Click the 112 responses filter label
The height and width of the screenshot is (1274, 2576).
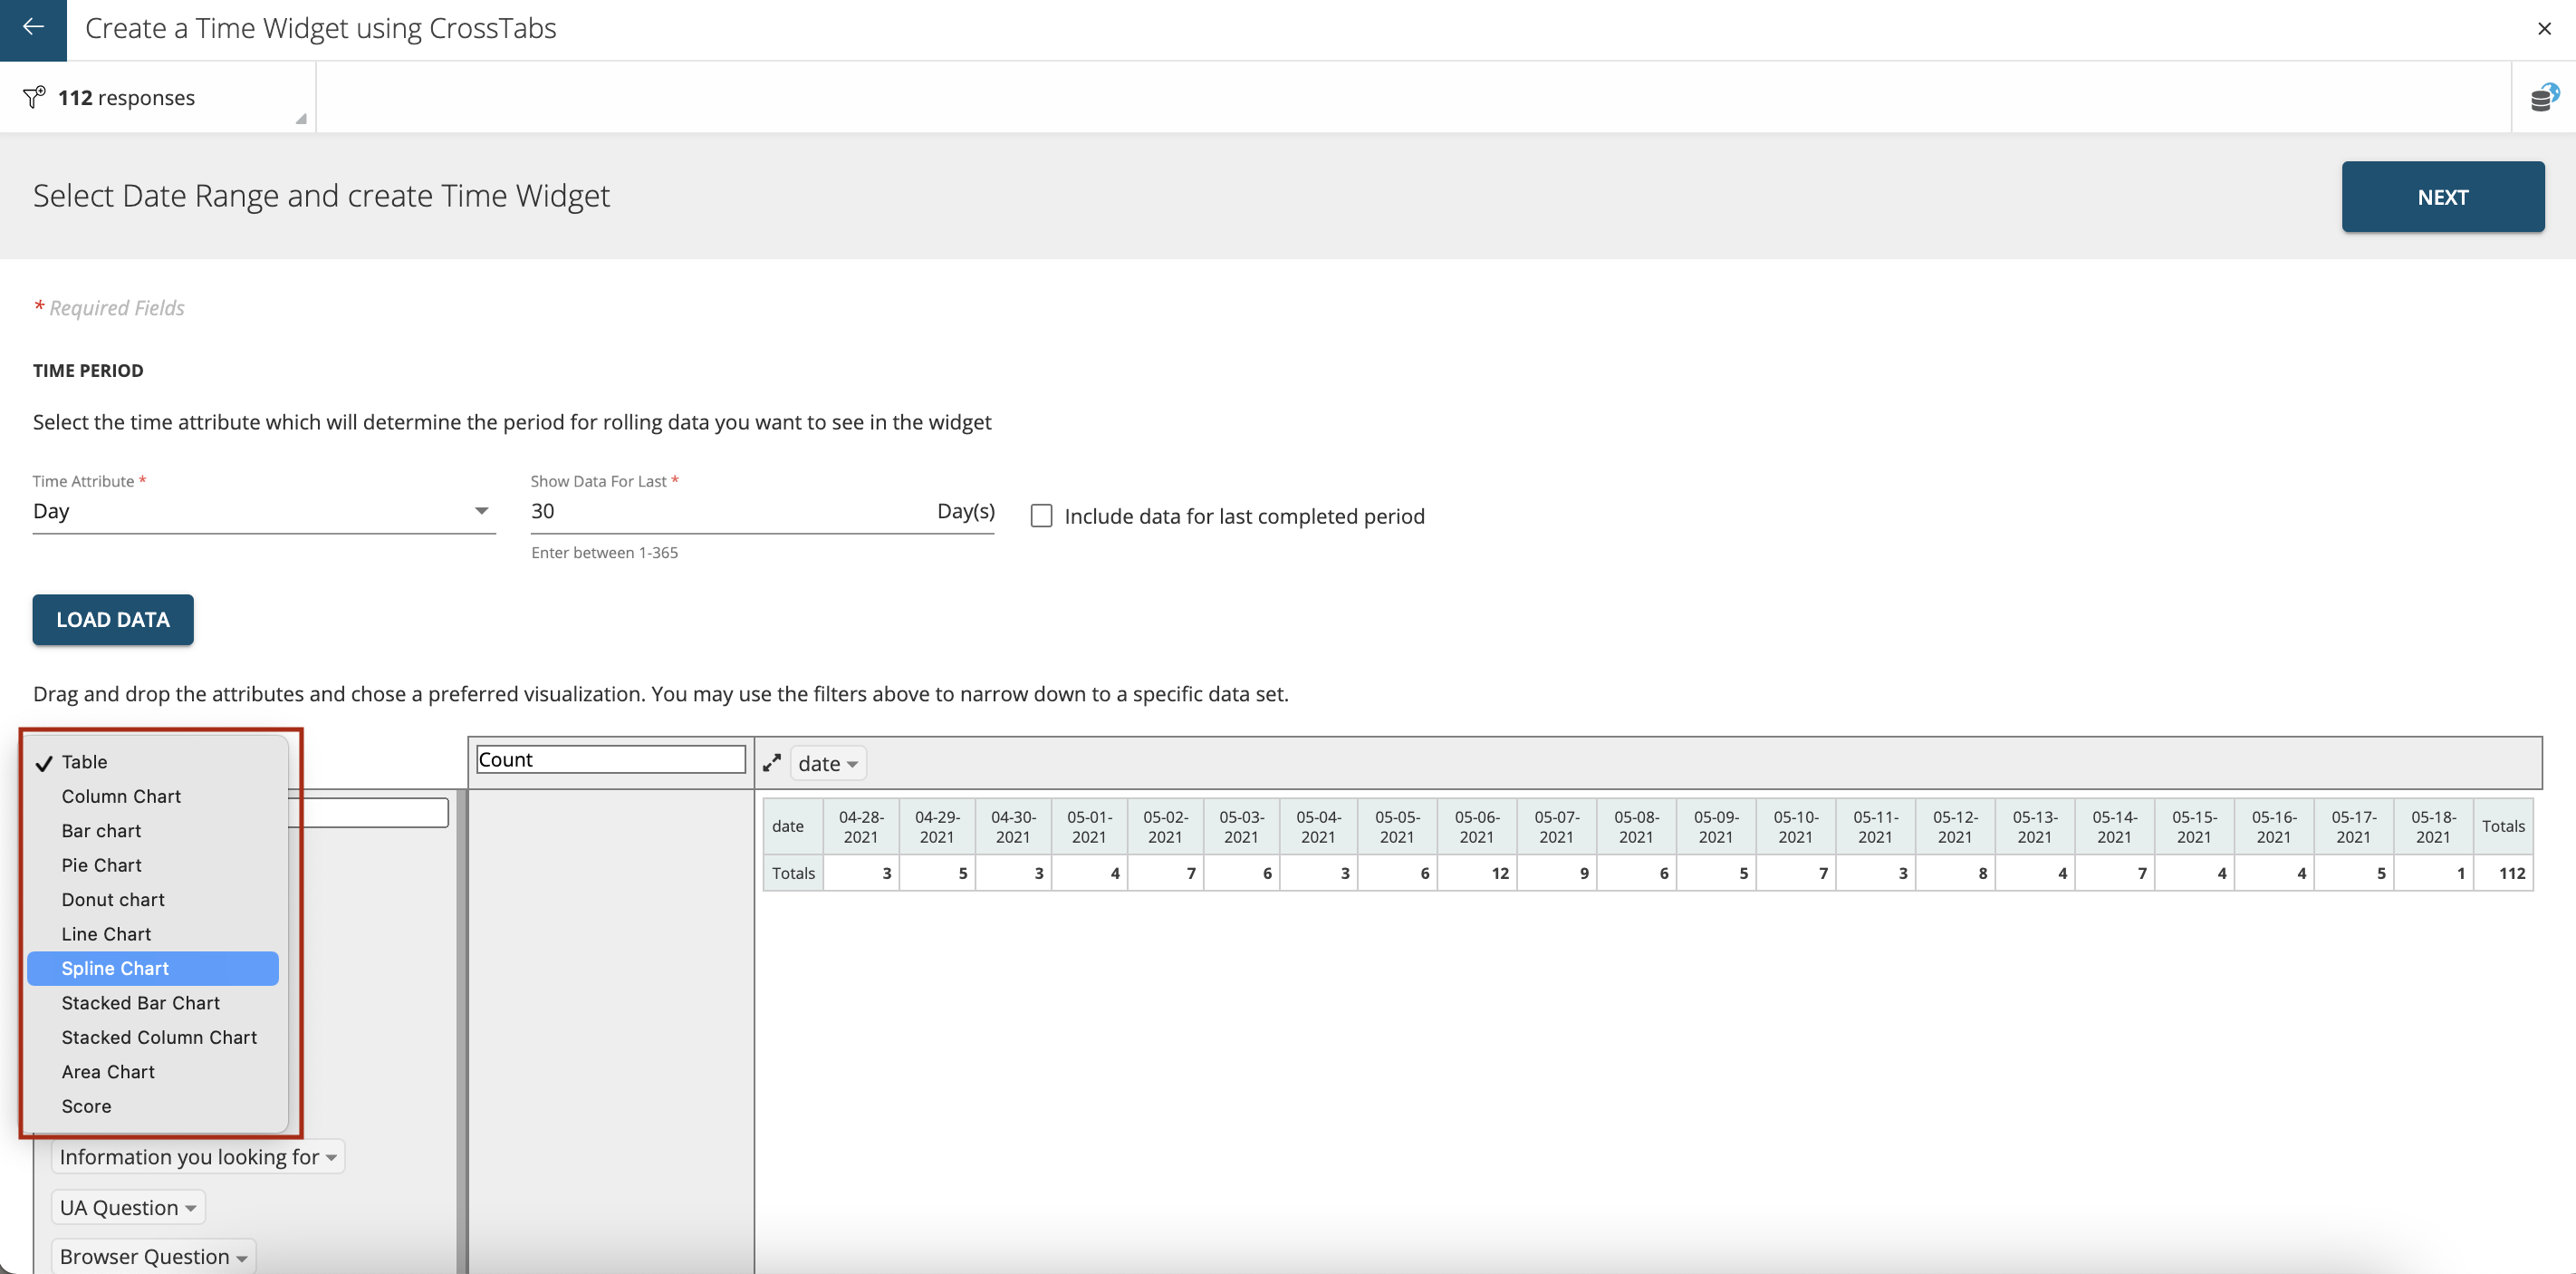click(126, 97)
